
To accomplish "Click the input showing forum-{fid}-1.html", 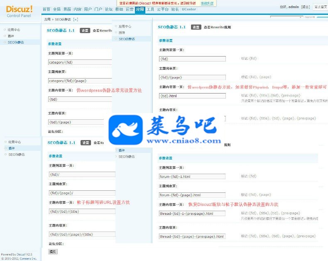I will (192, 177).
